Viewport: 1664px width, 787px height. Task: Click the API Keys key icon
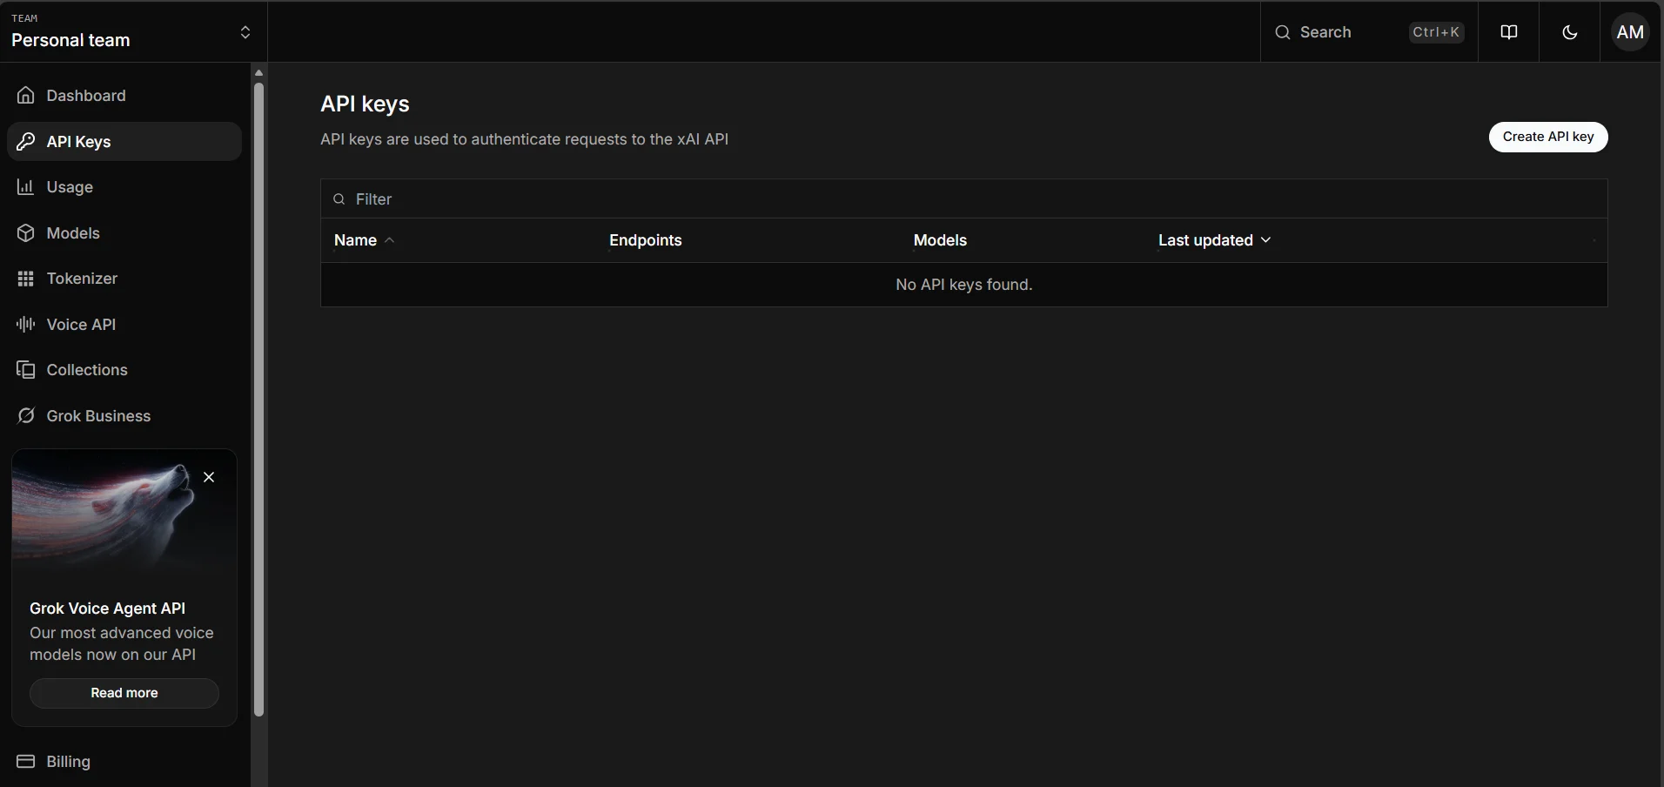click(x=26, y=142)
